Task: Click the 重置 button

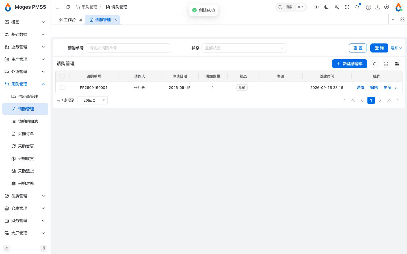Action: [358, 48]
